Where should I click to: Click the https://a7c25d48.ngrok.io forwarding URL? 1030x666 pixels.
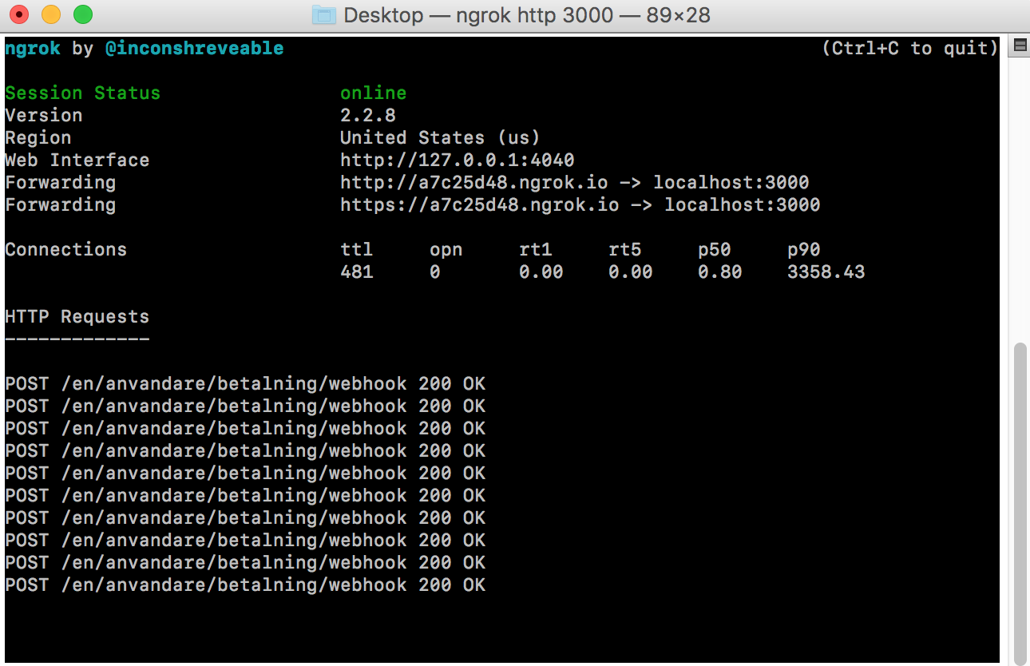[x=479, y=205]
